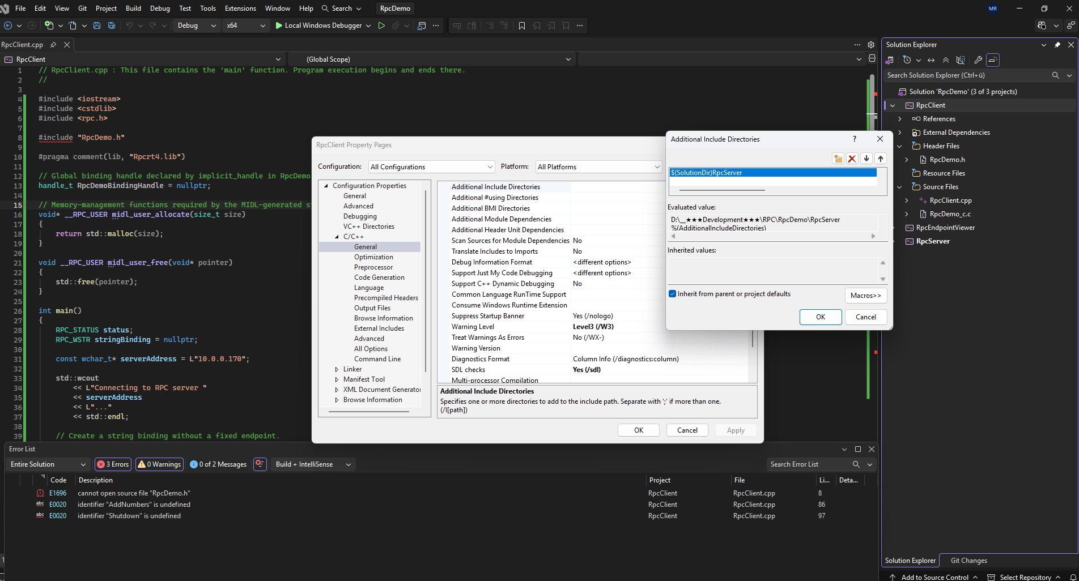Toggle the 0 Warnings filter
Viewport: 1079px width, 581px height.
[160, 464]
